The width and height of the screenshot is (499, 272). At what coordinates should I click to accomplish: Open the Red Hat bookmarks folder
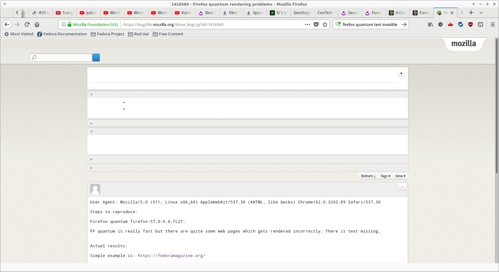point(138,34)
